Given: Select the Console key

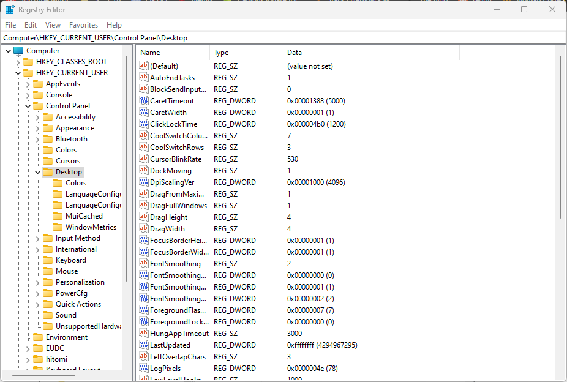Looking at the screenshot, I should coord(59,95).
